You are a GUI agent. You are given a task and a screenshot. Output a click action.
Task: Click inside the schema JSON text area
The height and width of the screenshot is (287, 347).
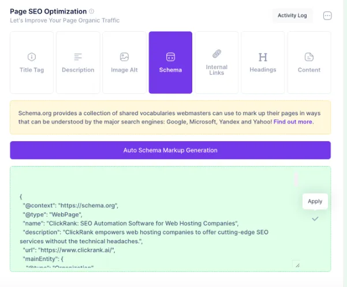click(x=158, y=220)
